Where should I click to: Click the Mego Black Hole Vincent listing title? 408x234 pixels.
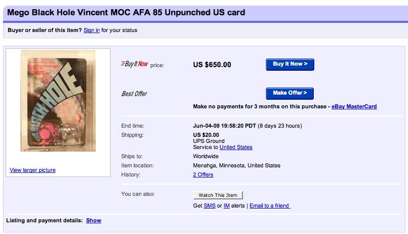click(x=126, y=12)
